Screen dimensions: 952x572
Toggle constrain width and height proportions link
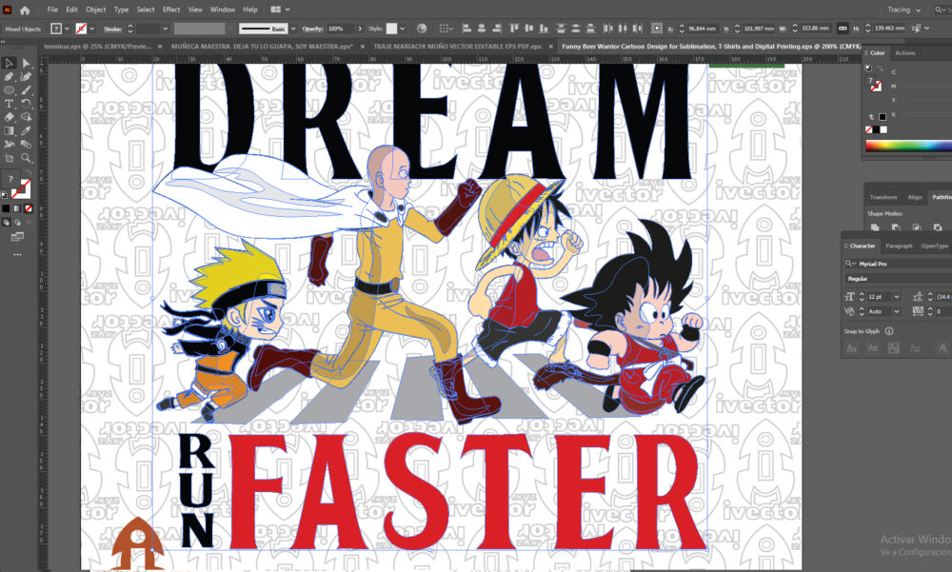[843, 29]
